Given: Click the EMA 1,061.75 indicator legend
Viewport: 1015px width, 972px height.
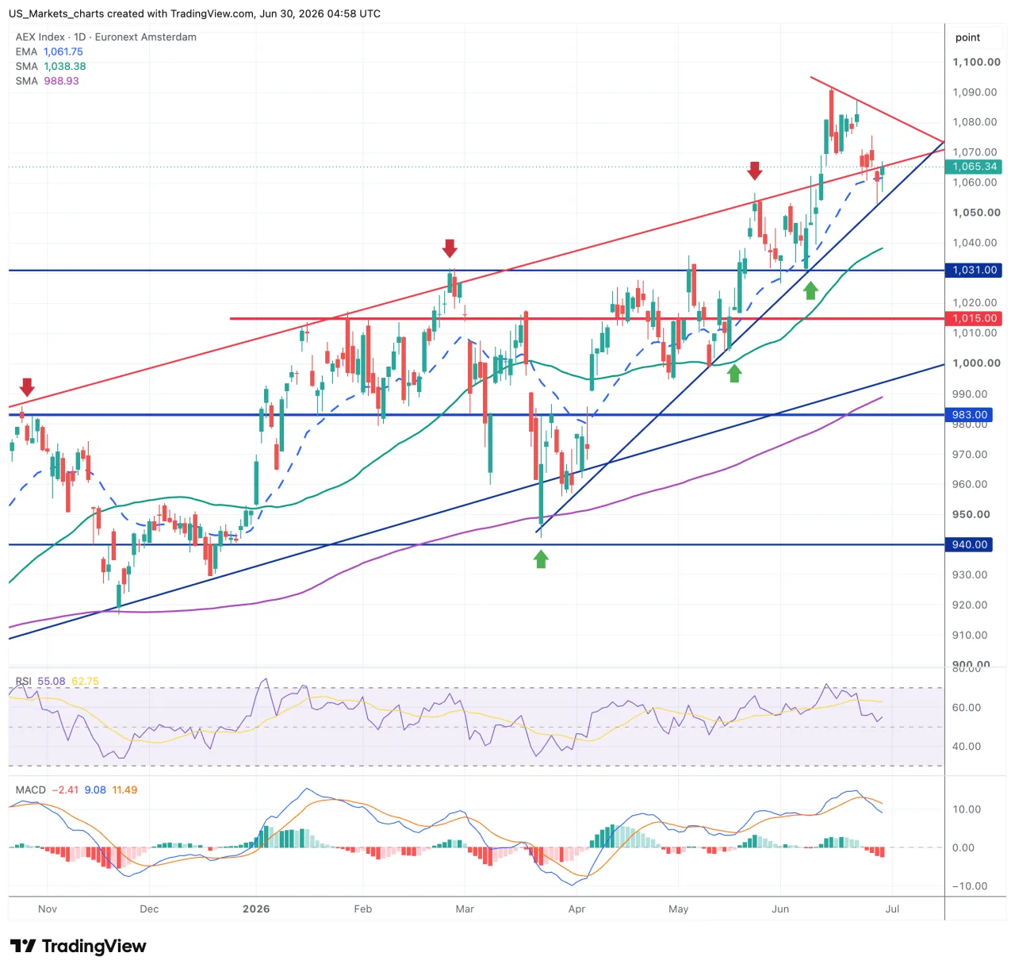Looking at the screenshot, I should coord(49,52).
